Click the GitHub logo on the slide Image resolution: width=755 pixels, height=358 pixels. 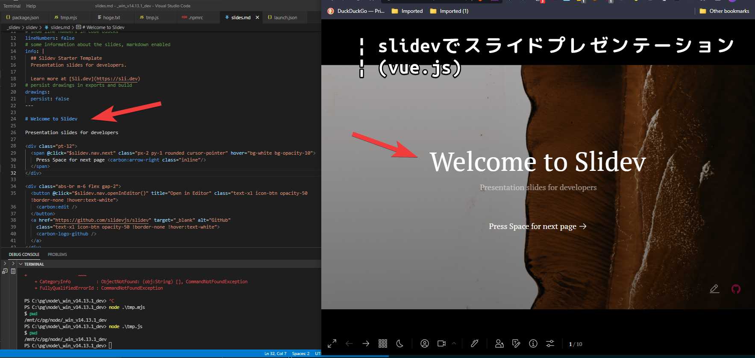click(736, 289)
